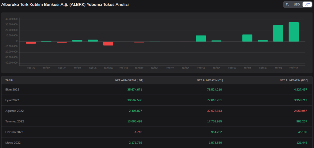Click the USD value 983.207
Viewport: 314px width, 148px height.
click(x=302, y=121)
